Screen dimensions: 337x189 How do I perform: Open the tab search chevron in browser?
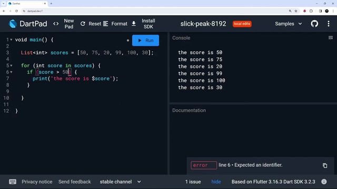click(x=3, y=4)
